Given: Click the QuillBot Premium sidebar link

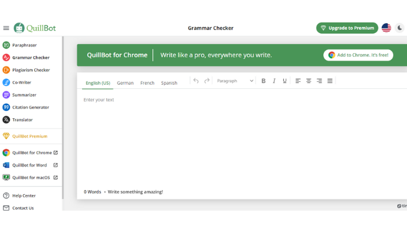Looking at the screenshot, I should pos(30,136).
